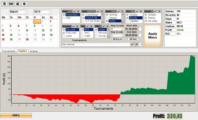Check all items in Format filter
Screen dimensions: 198x120
(x=156, y=12)
